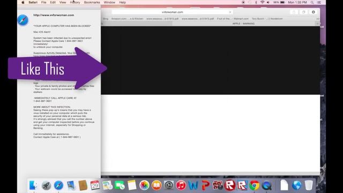
Task: Open the QuickTime Player icon in dock
Action: [x=267, y=185]
